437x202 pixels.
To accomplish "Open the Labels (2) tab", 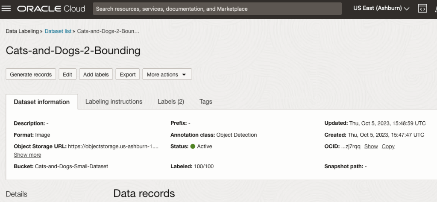I will pos(170,102).
